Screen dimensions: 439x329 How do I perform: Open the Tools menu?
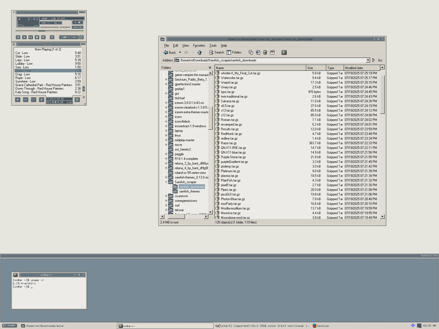pyautogui.click(x=213, y=46)
